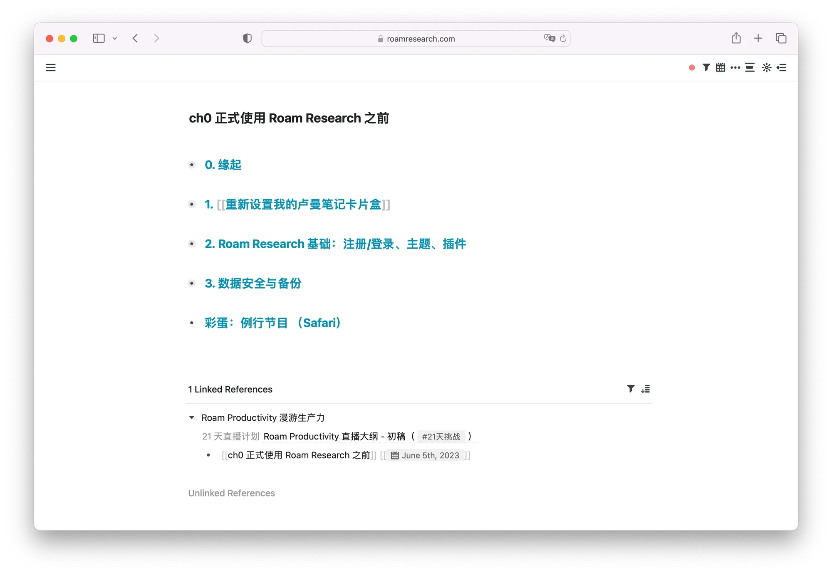Go forward in Safari history
This screenshot has width=832, height=575.
coord(156,38)
